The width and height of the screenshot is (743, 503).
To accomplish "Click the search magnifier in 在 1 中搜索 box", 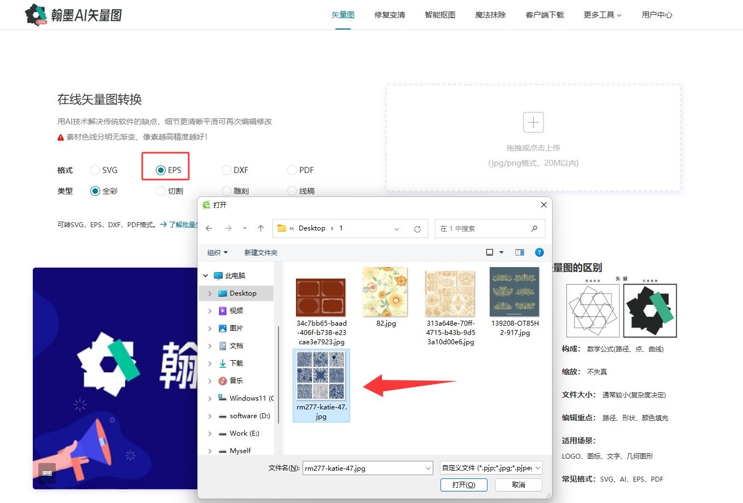I will pyautogui.click(x=533, y=228).
